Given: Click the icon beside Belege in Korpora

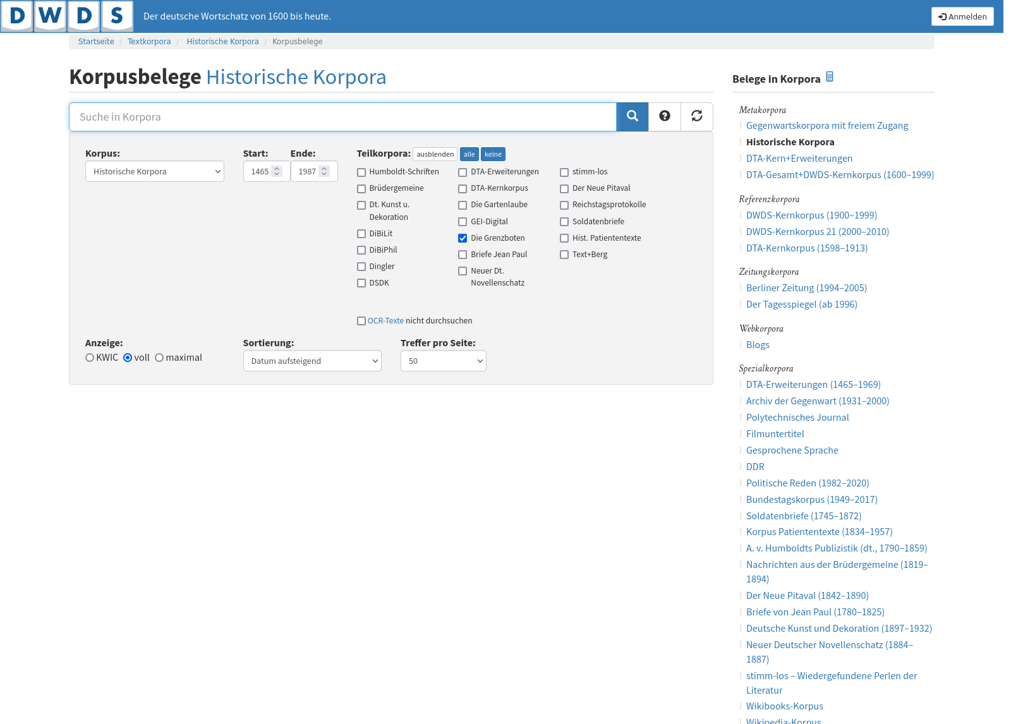Looking at the screenshot, I should click(x=830, y=77).
